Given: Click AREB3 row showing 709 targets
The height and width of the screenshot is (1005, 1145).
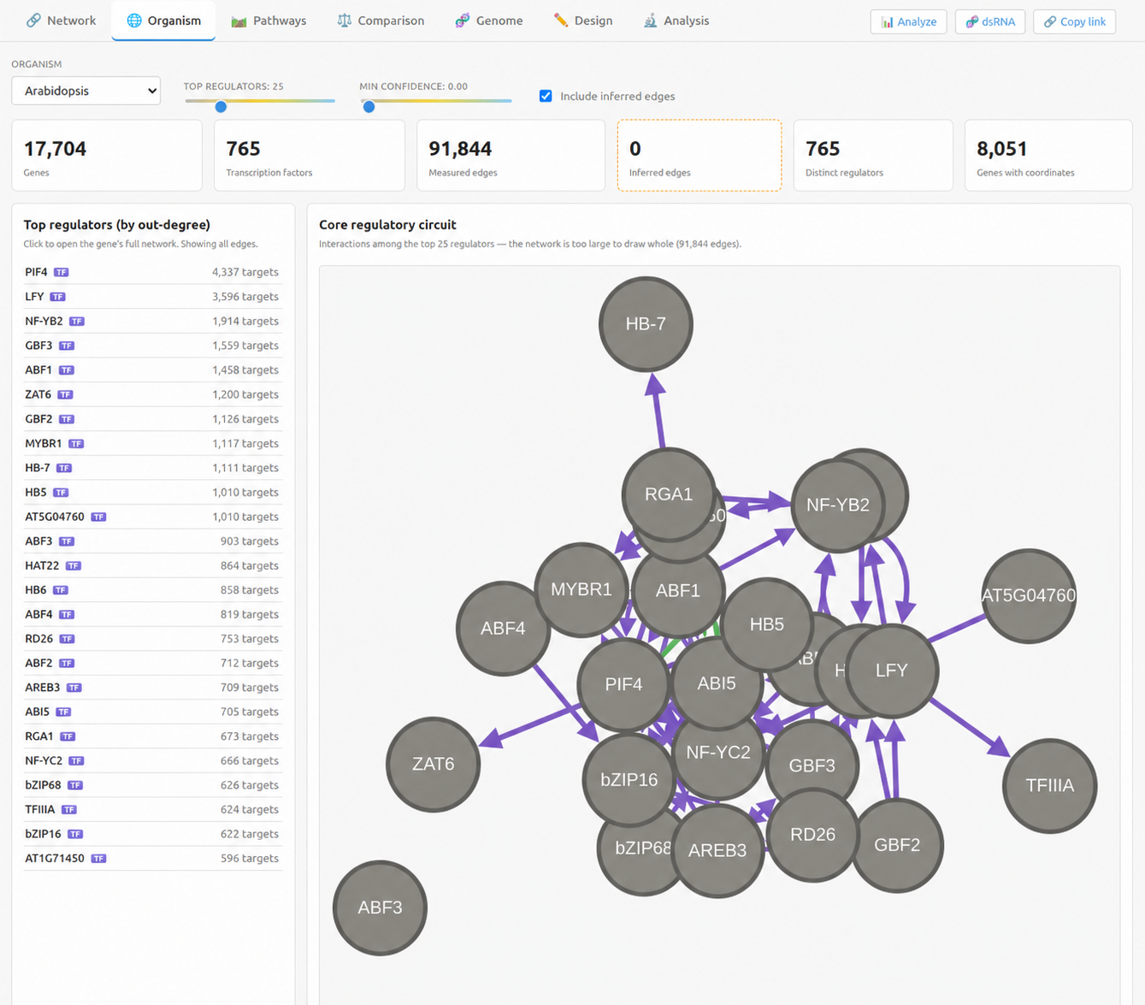Looking at the screenshot, I should (151, 688).
